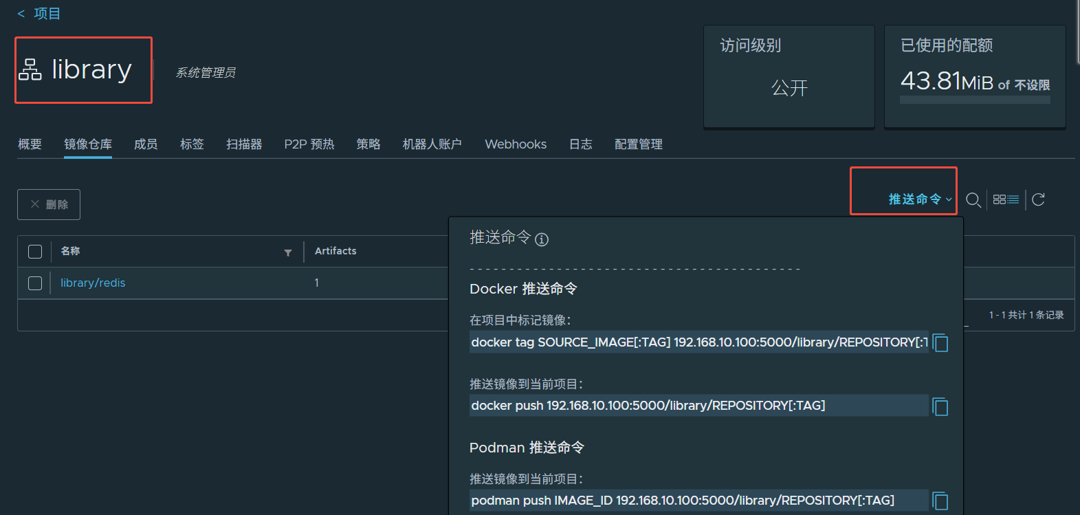Sort by the 名称 column header
The width and height of the screenshot is (1080, 515).
click(70, 251)
